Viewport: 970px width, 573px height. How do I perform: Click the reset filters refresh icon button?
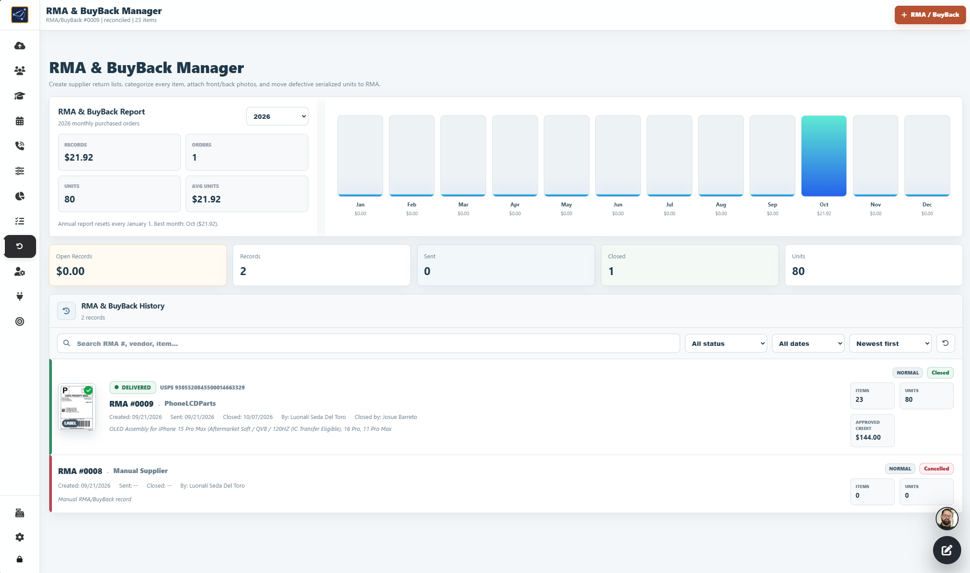[x=945, y=343]
